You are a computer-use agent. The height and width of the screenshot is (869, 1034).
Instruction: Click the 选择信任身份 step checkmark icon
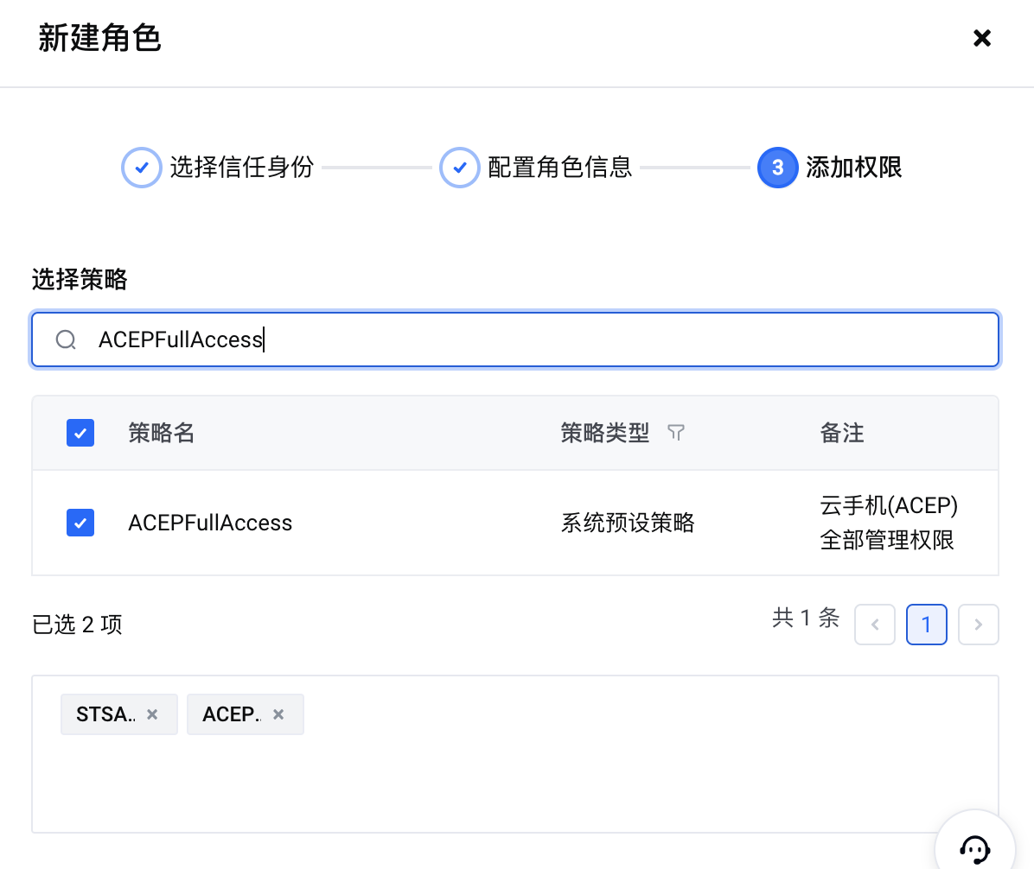[x=142, y=168]
